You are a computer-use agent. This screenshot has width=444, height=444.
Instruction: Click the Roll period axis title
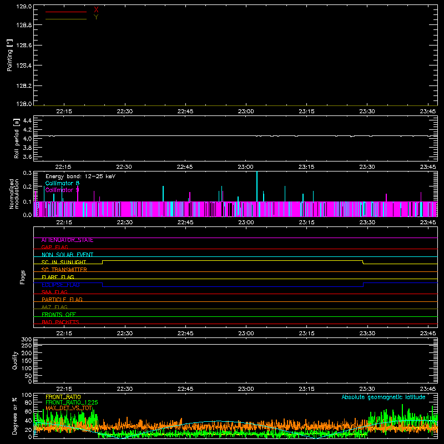(x=17, y=138)
